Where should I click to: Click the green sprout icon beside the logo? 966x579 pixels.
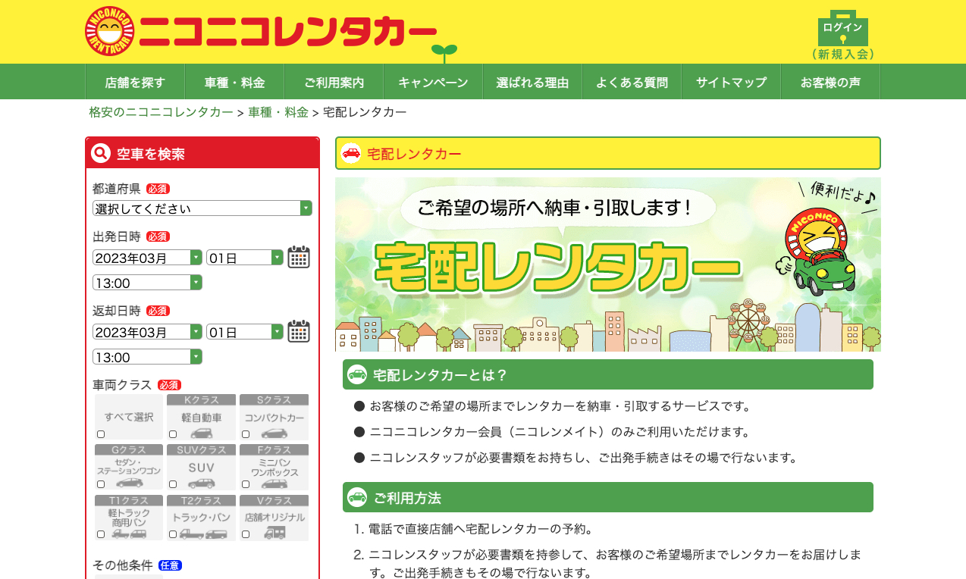click(444, 53)
